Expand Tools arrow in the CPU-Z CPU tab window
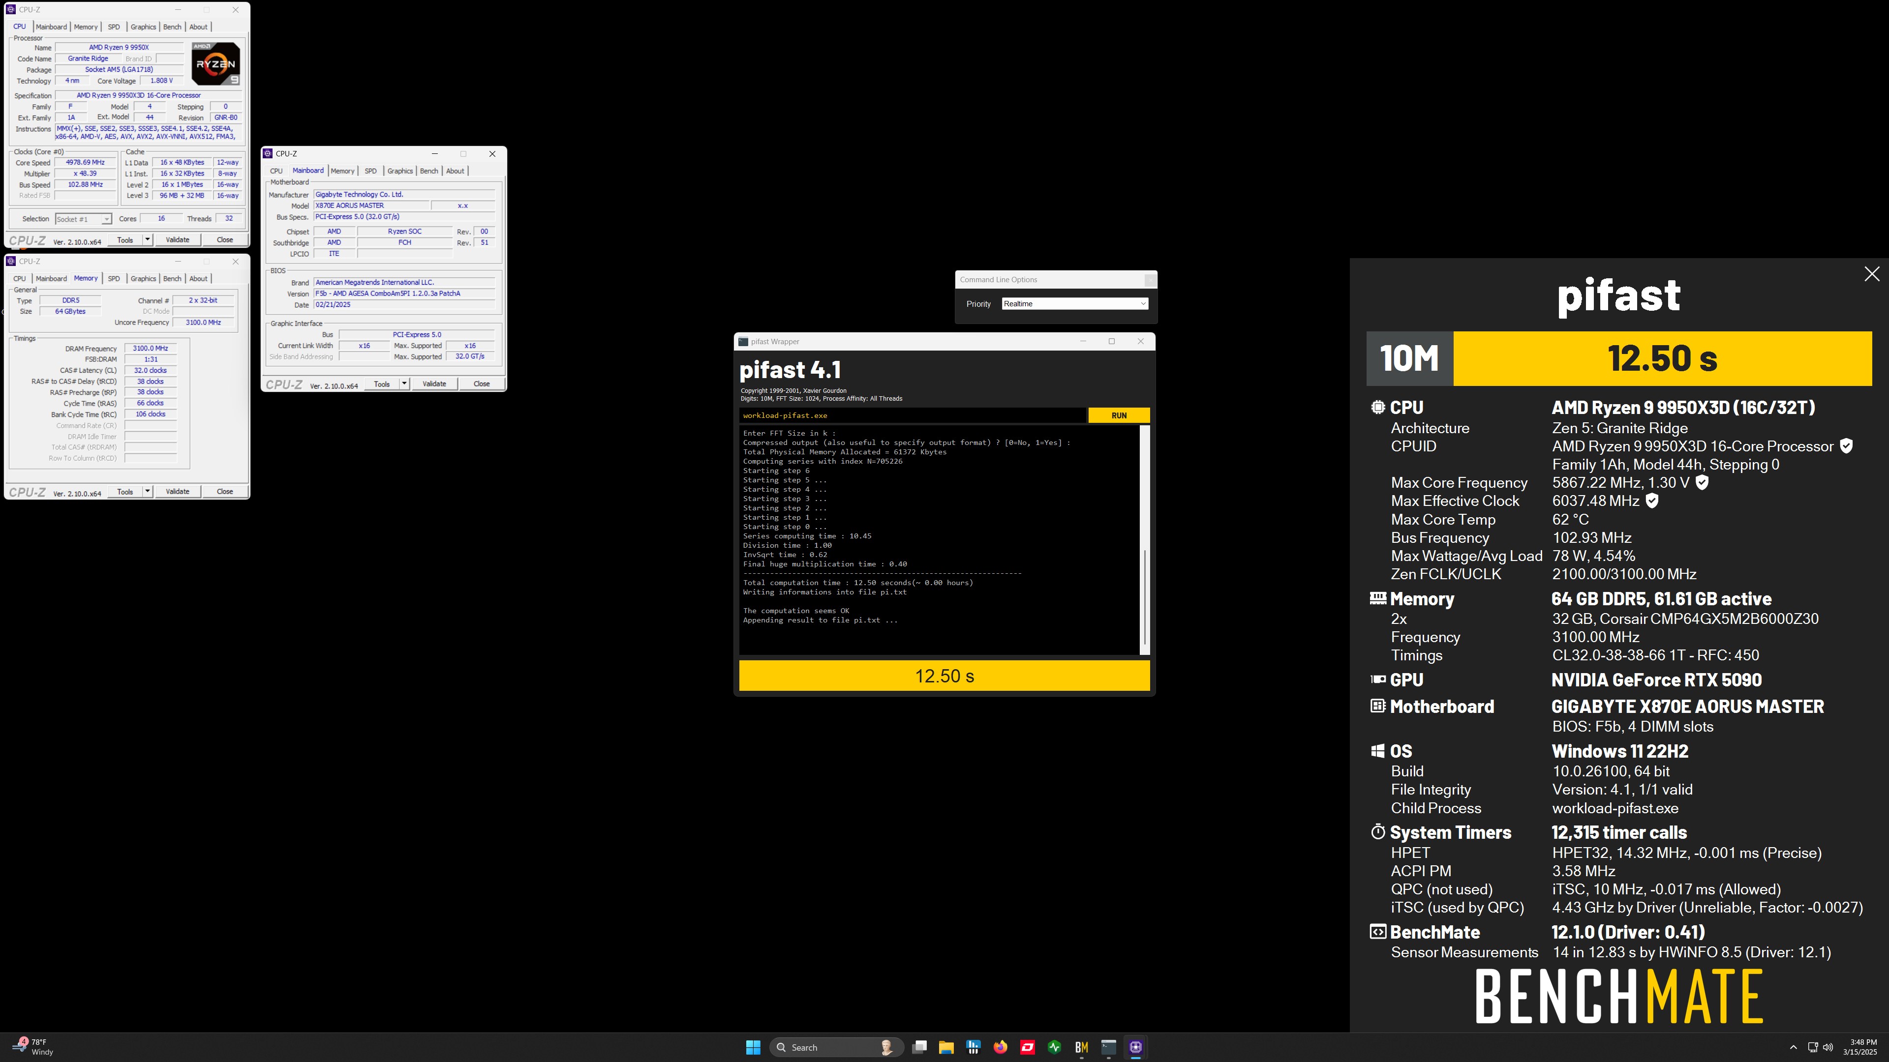This screenshot has height=1062, width=1889. pos(148,239)
